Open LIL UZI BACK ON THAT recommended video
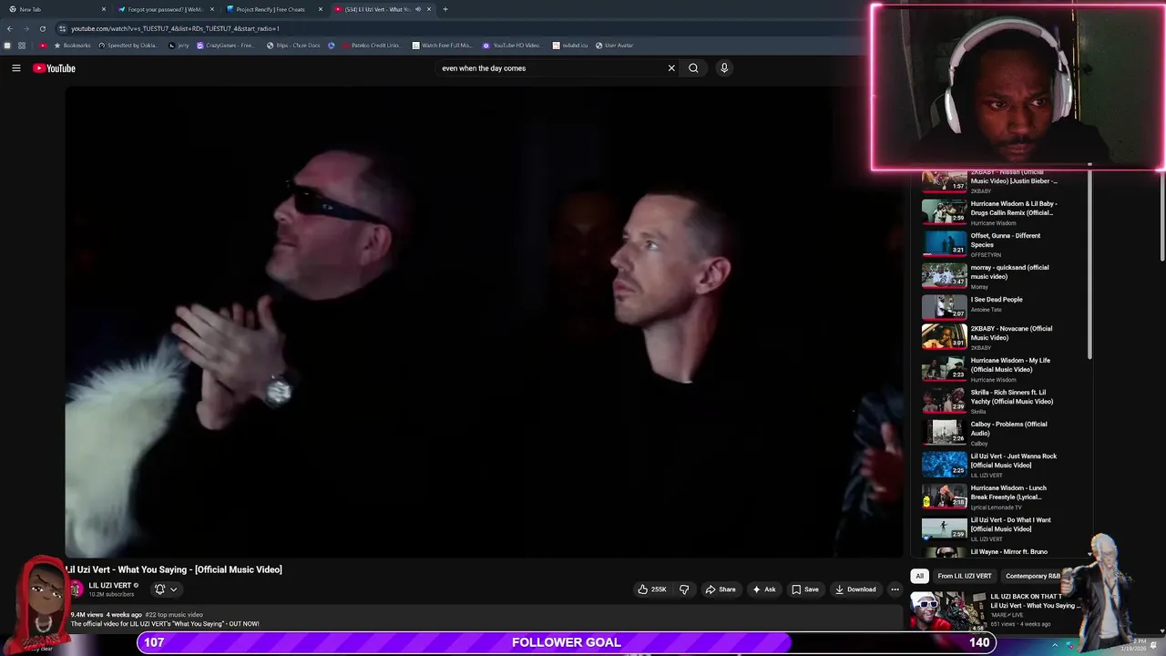The image size is (1166, 656). [996, 610]
